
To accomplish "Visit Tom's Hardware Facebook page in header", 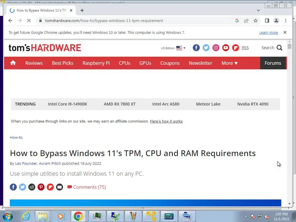I will [x=196, y=48].
